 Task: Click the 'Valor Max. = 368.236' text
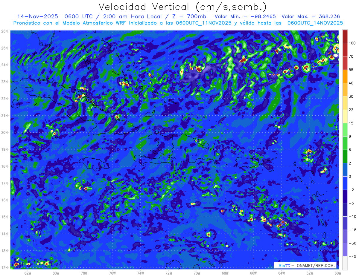[311, 16]
